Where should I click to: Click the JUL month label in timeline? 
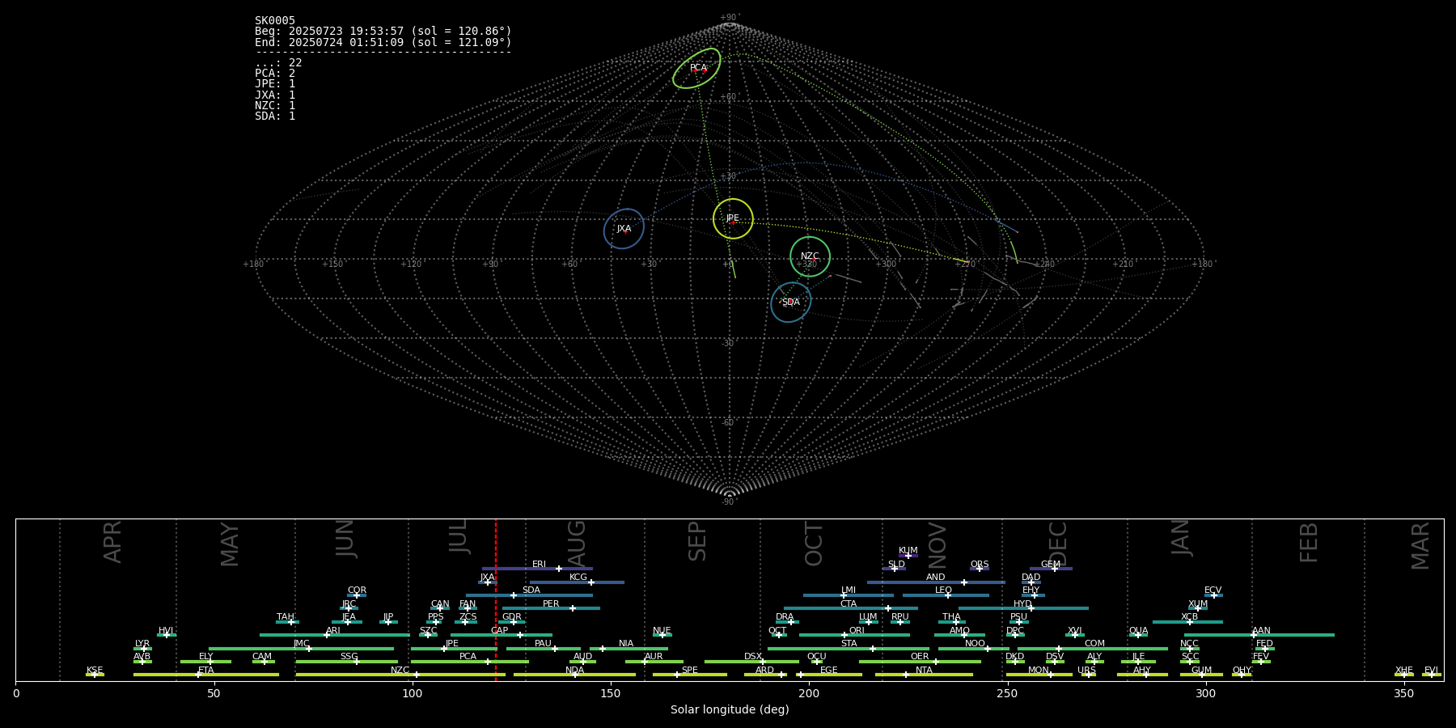click(x=459, y=536)
